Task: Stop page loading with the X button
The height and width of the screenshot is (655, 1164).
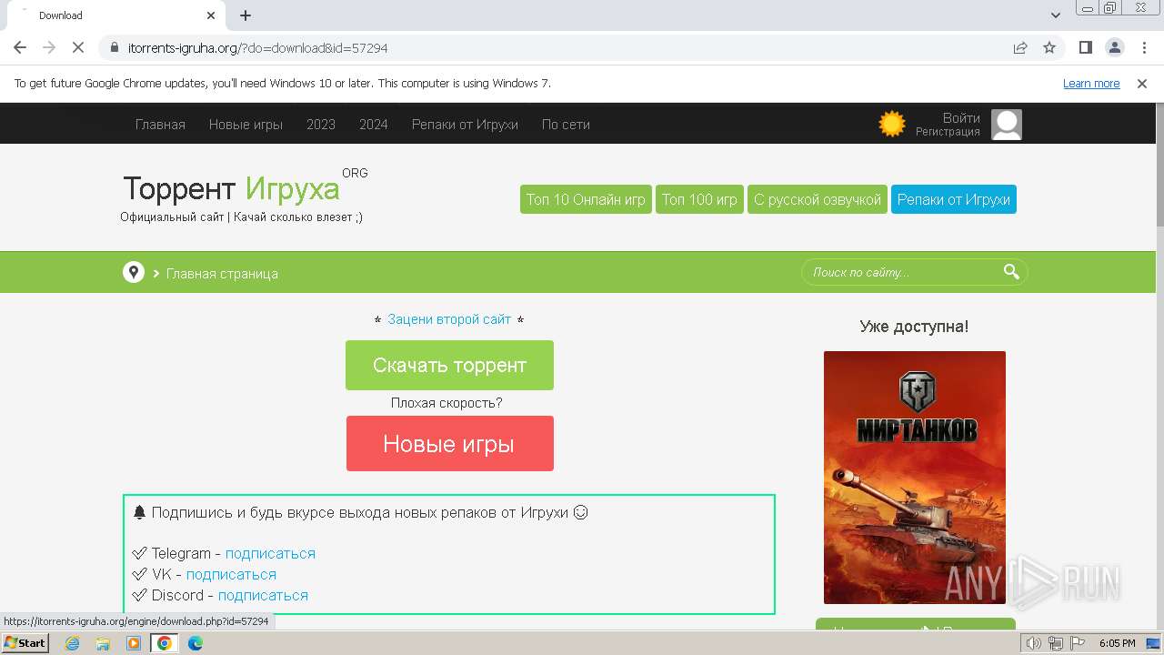Action: 78,47
